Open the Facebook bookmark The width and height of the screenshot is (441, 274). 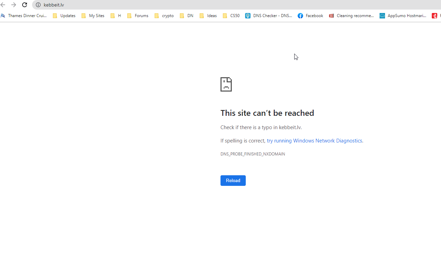tap(310, 15)
